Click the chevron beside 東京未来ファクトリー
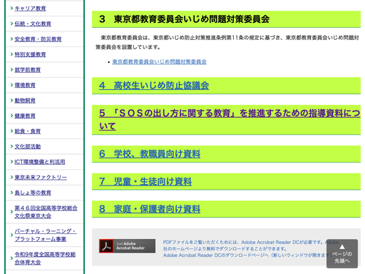365x274 pixels. (x=11, y=177)
